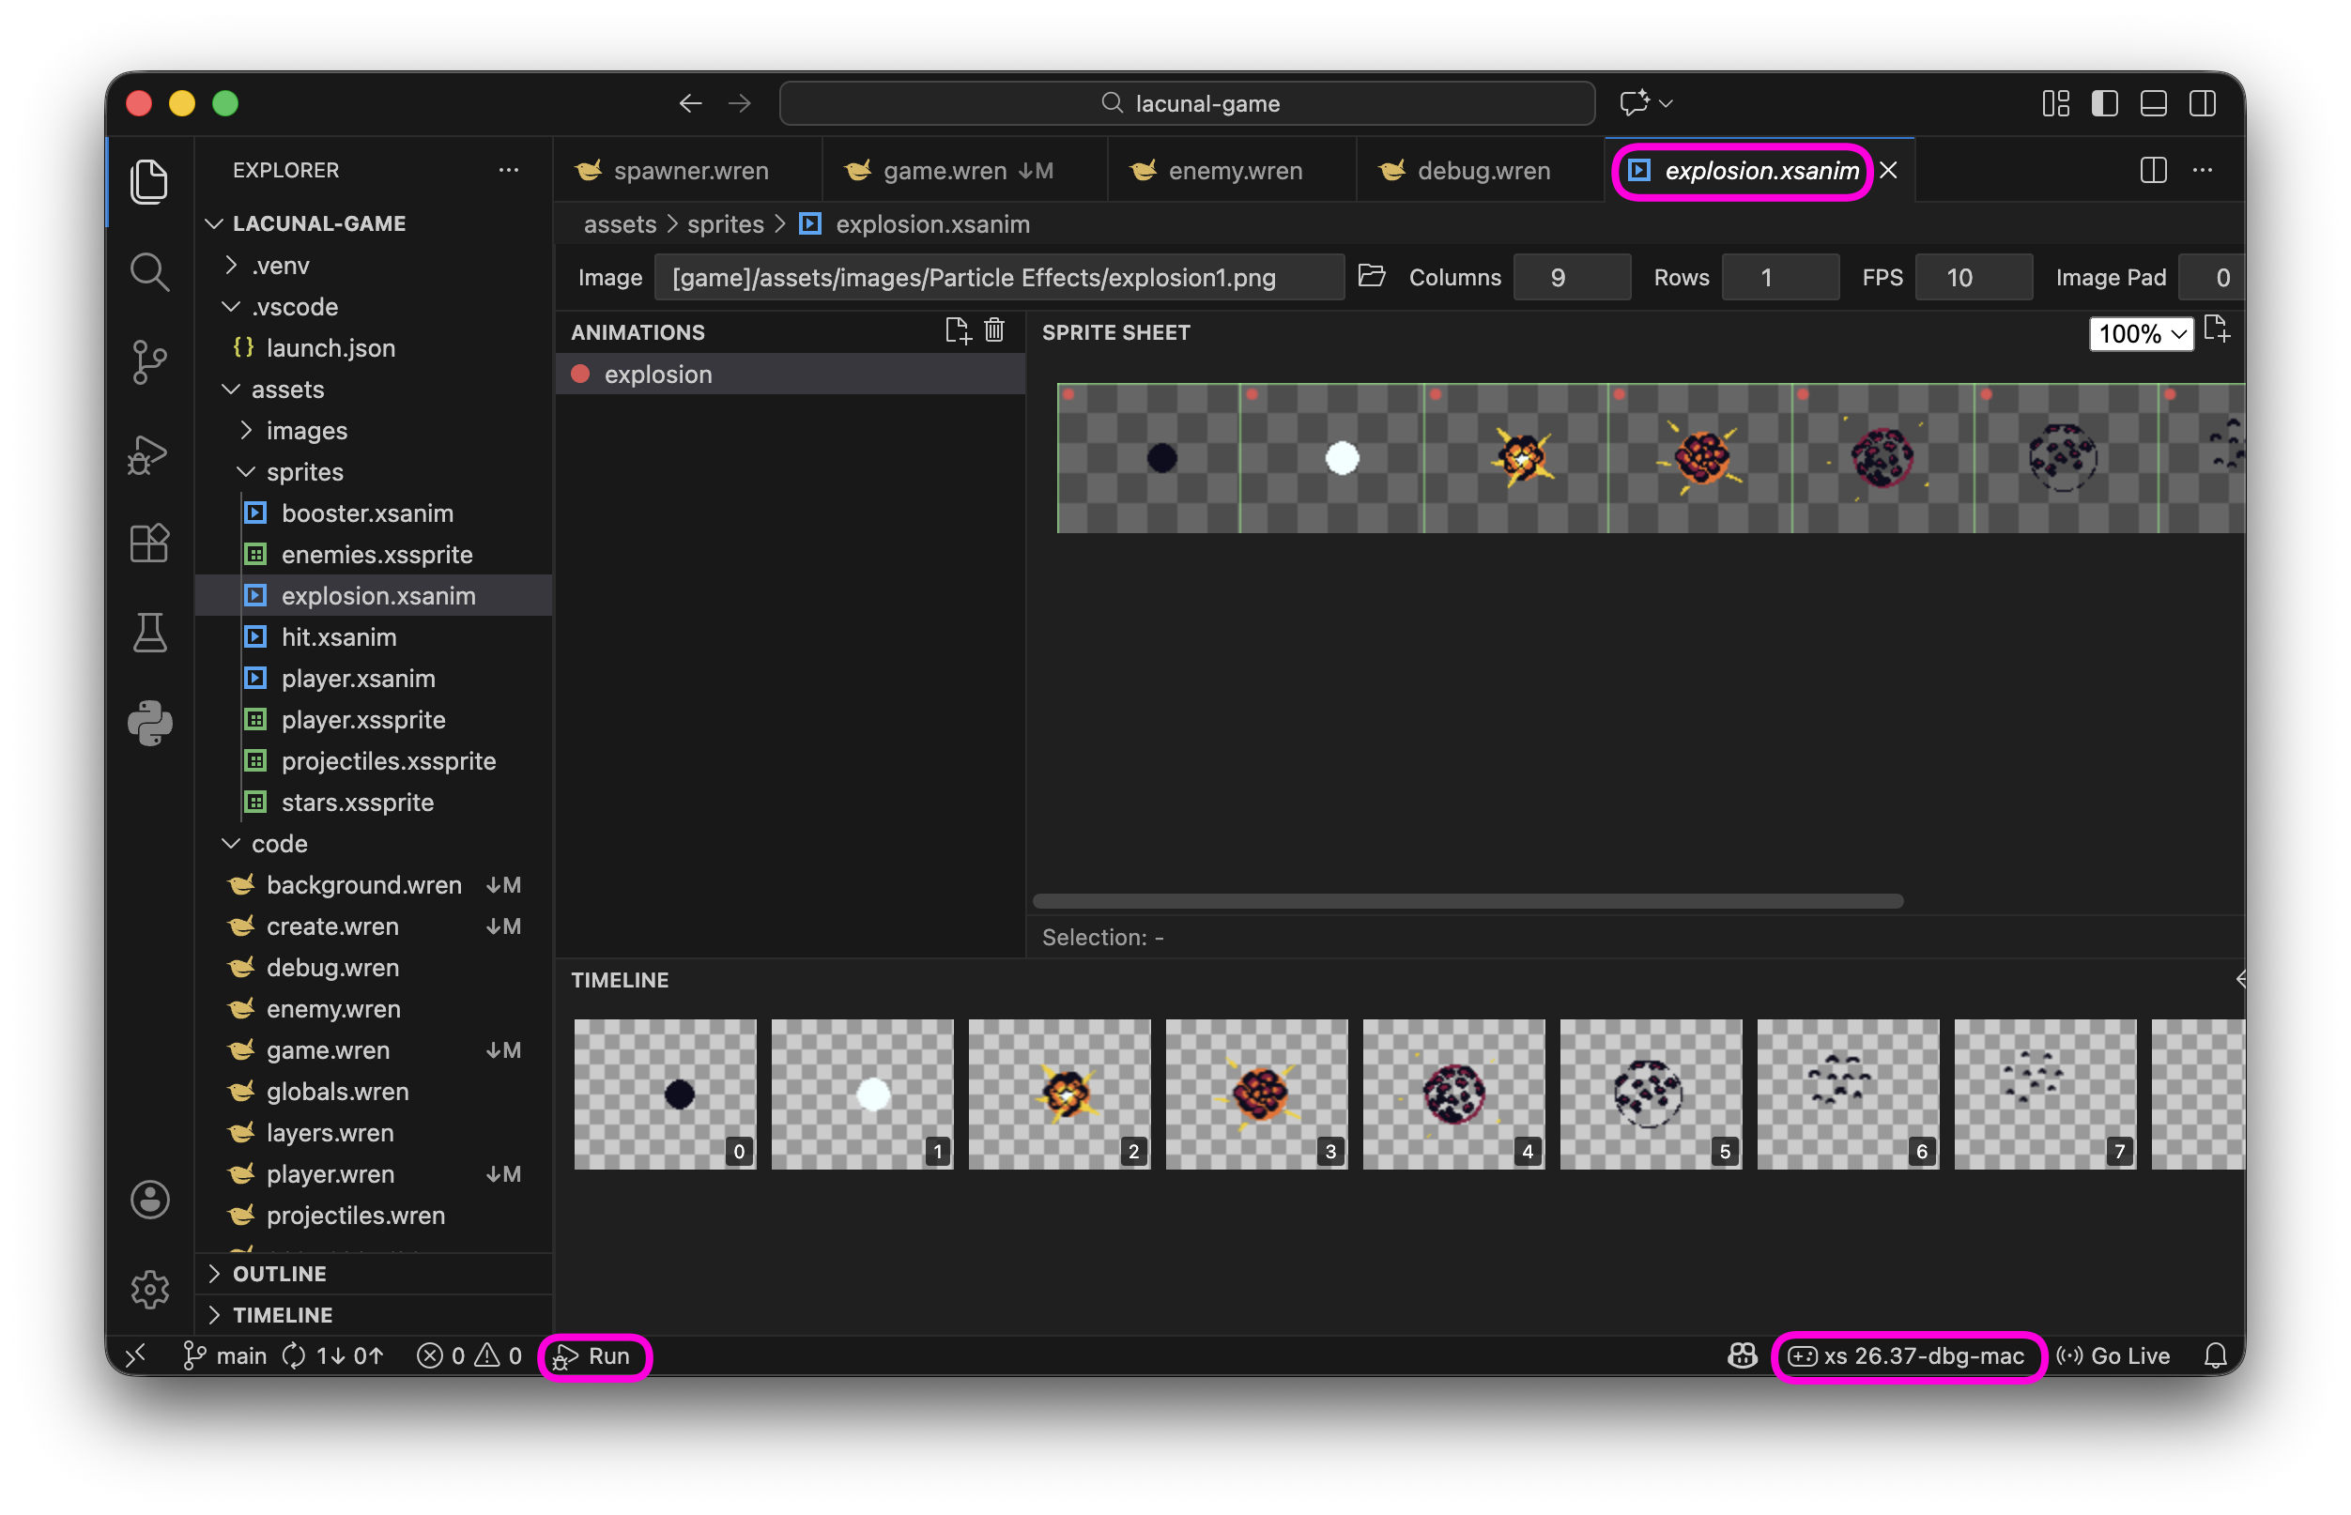
Task: Open the Explorer view in activity bar
Action: [x=149, y=182]
